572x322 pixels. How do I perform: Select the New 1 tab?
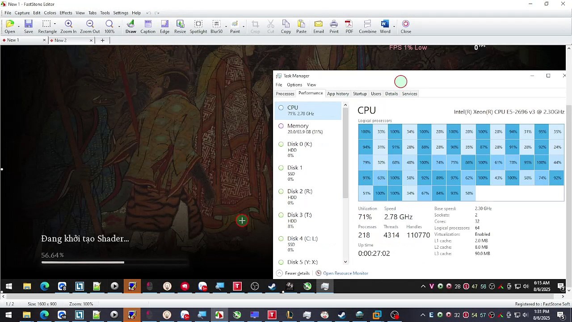[x=13, y=40]
